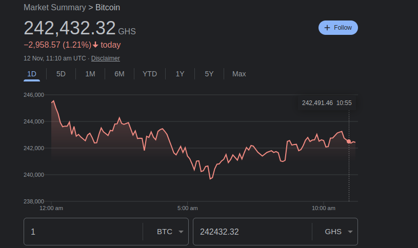Select the 1D time range tab

point(32,74)
